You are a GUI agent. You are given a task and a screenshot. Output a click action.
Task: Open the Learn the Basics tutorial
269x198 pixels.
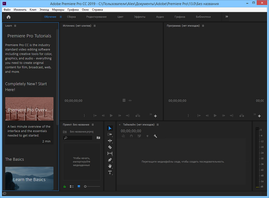(x=29, y=179)
